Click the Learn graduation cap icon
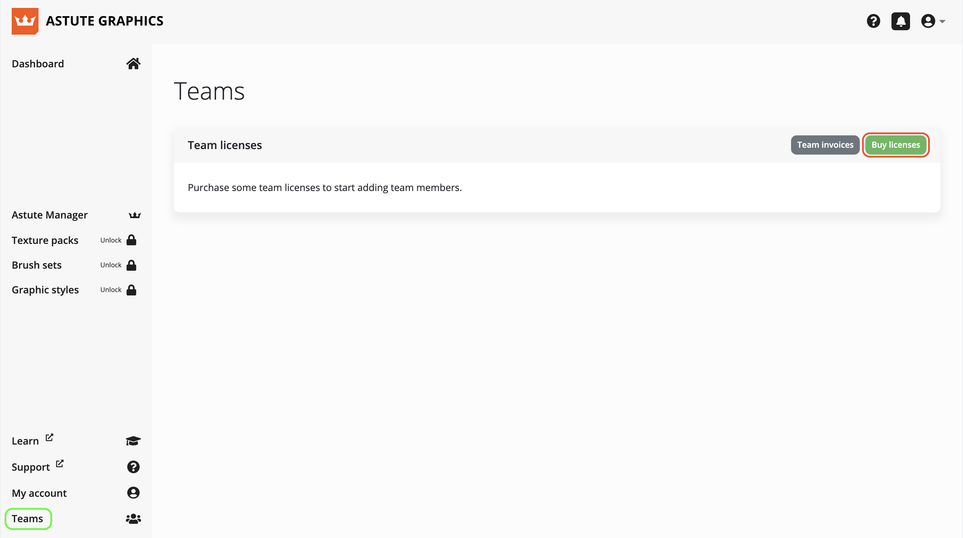 click(133, 441)
